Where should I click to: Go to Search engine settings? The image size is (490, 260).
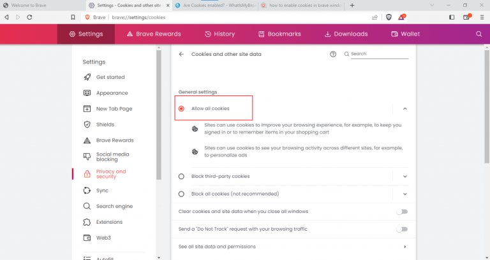pos(114,206)
